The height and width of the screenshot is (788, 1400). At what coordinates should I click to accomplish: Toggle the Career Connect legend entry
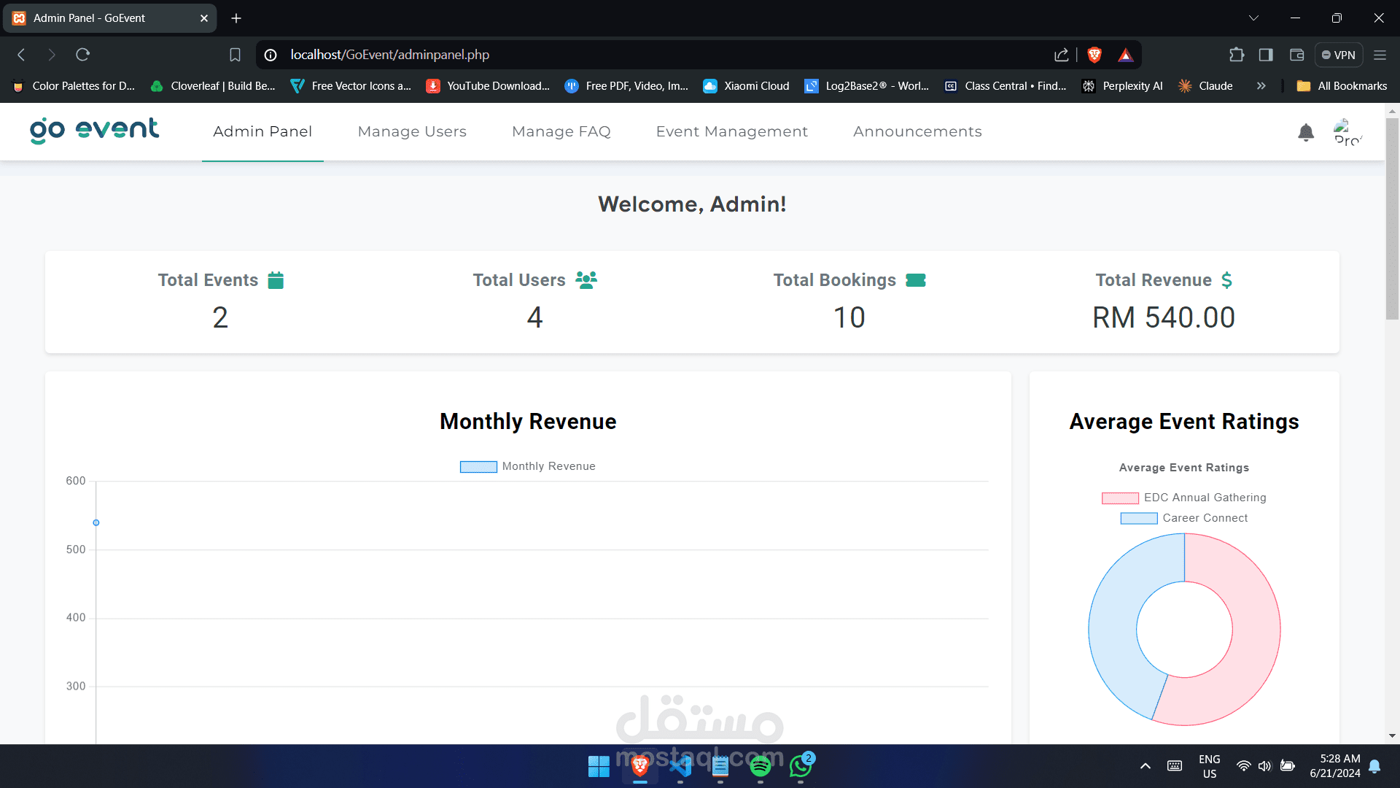(x=1183, y=518)
